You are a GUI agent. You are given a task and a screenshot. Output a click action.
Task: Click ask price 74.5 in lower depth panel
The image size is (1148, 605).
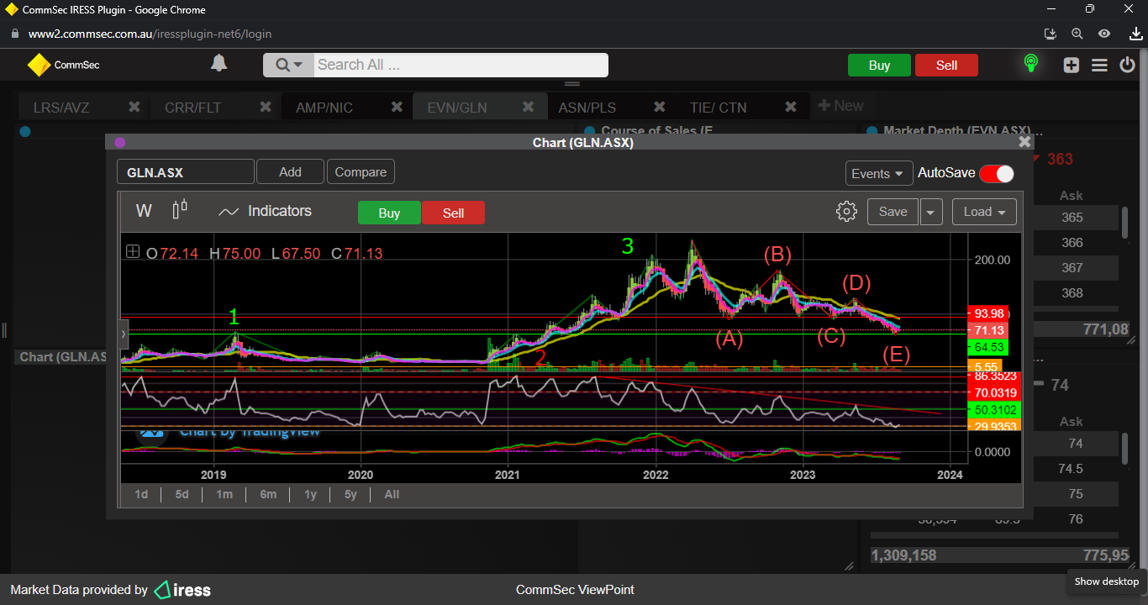coord(1070,469)
